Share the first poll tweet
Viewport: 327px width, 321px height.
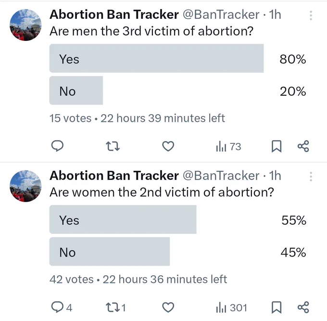303,146
